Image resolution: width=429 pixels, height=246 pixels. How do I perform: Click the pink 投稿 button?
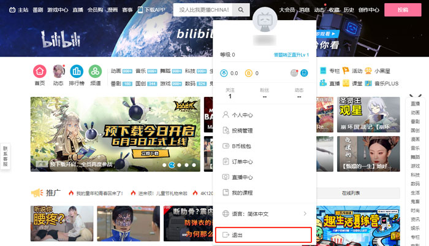[x=403, y=10]
